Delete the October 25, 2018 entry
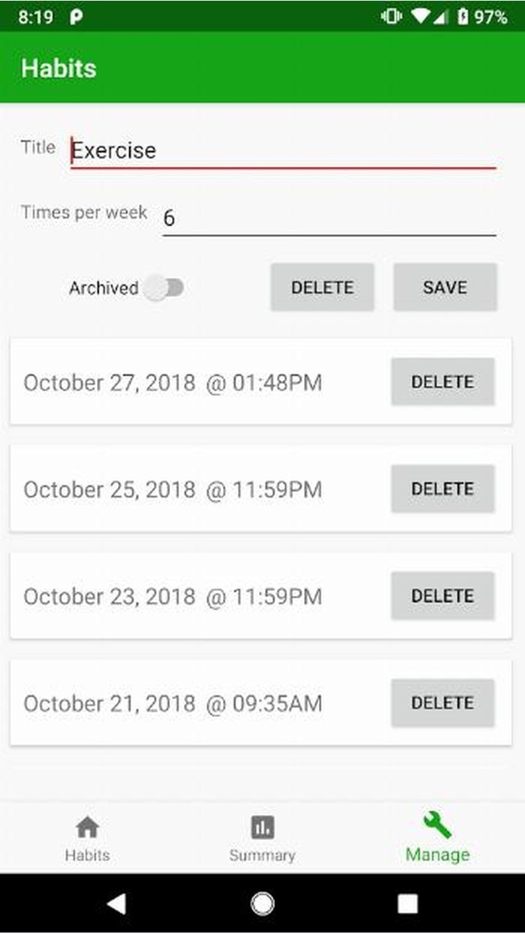This screenshot has height=934, width=525. tap(443, 489)
